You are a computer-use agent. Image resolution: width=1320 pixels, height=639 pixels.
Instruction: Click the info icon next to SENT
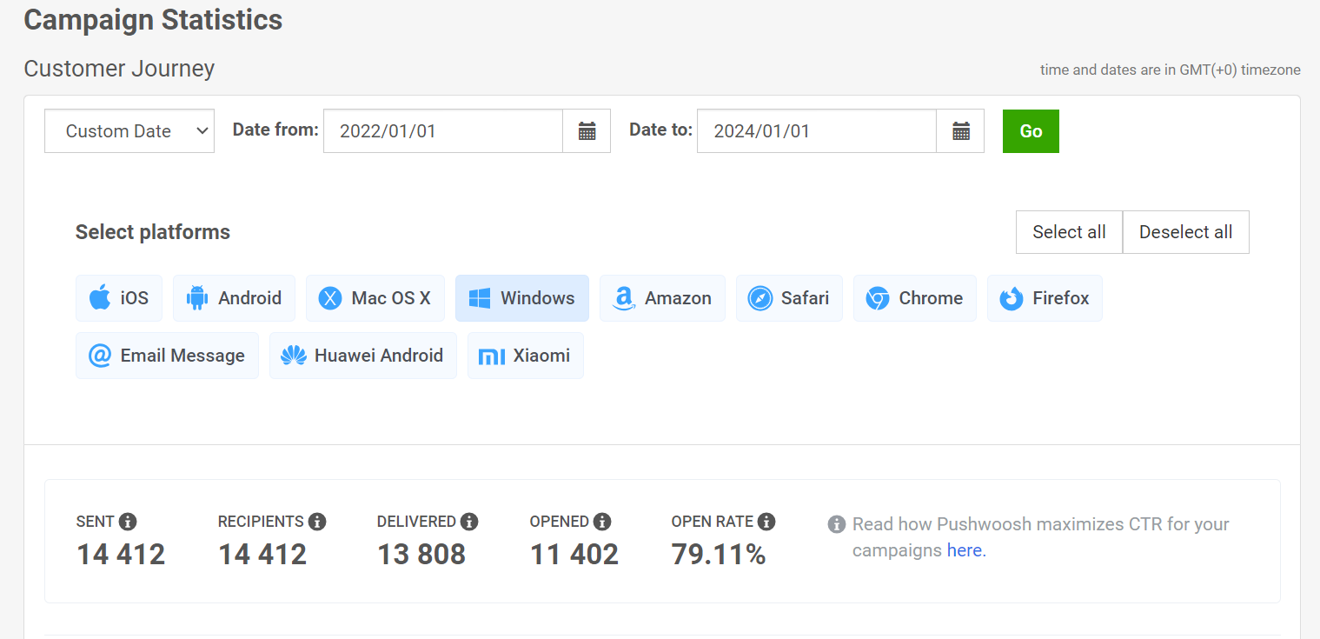128,522
